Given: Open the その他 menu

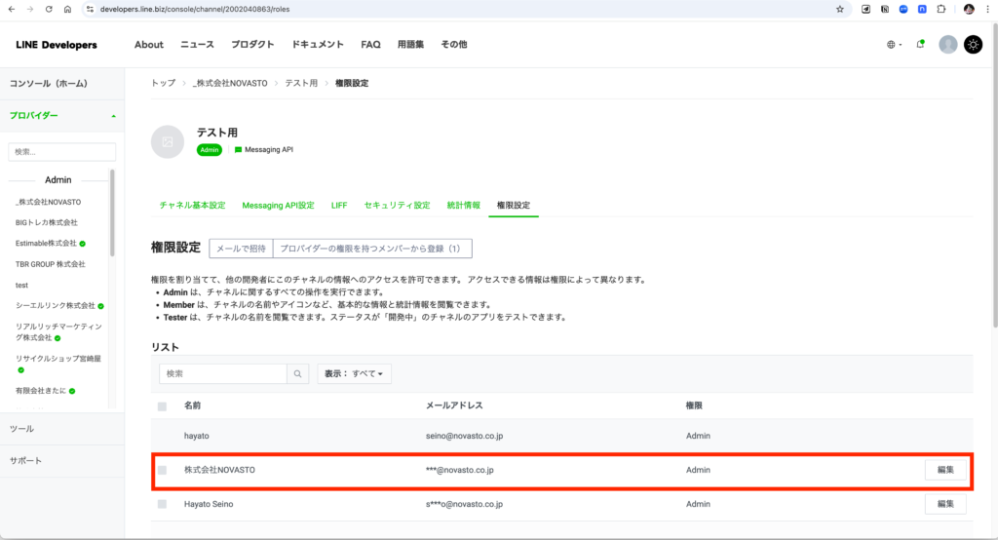Looking at the screenshot, I should [x=454, y=45].
